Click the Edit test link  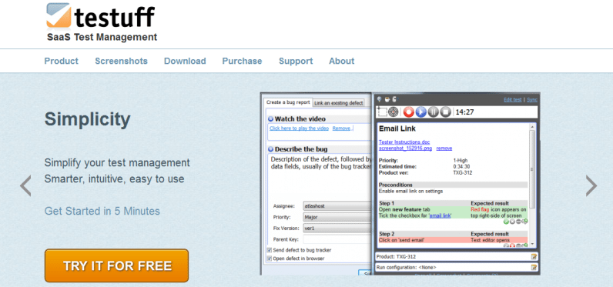click(513, 99)
